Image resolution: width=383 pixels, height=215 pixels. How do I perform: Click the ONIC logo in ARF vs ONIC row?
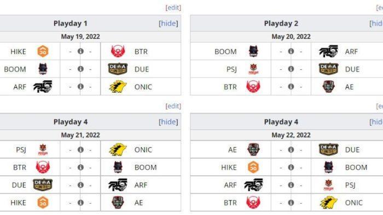click(x=118, y=87)
